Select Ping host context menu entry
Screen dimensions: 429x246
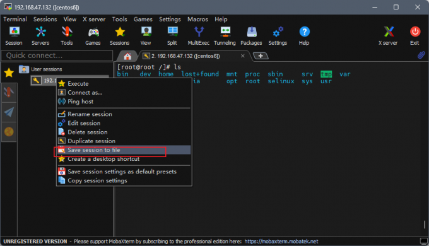pyautogui.click(x=124, y=102)
